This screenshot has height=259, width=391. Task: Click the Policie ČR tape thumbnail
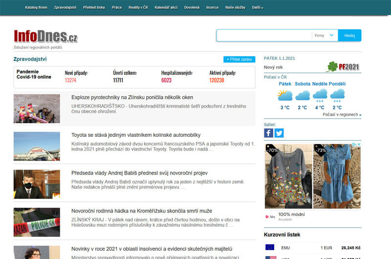[x=37, y=222]
